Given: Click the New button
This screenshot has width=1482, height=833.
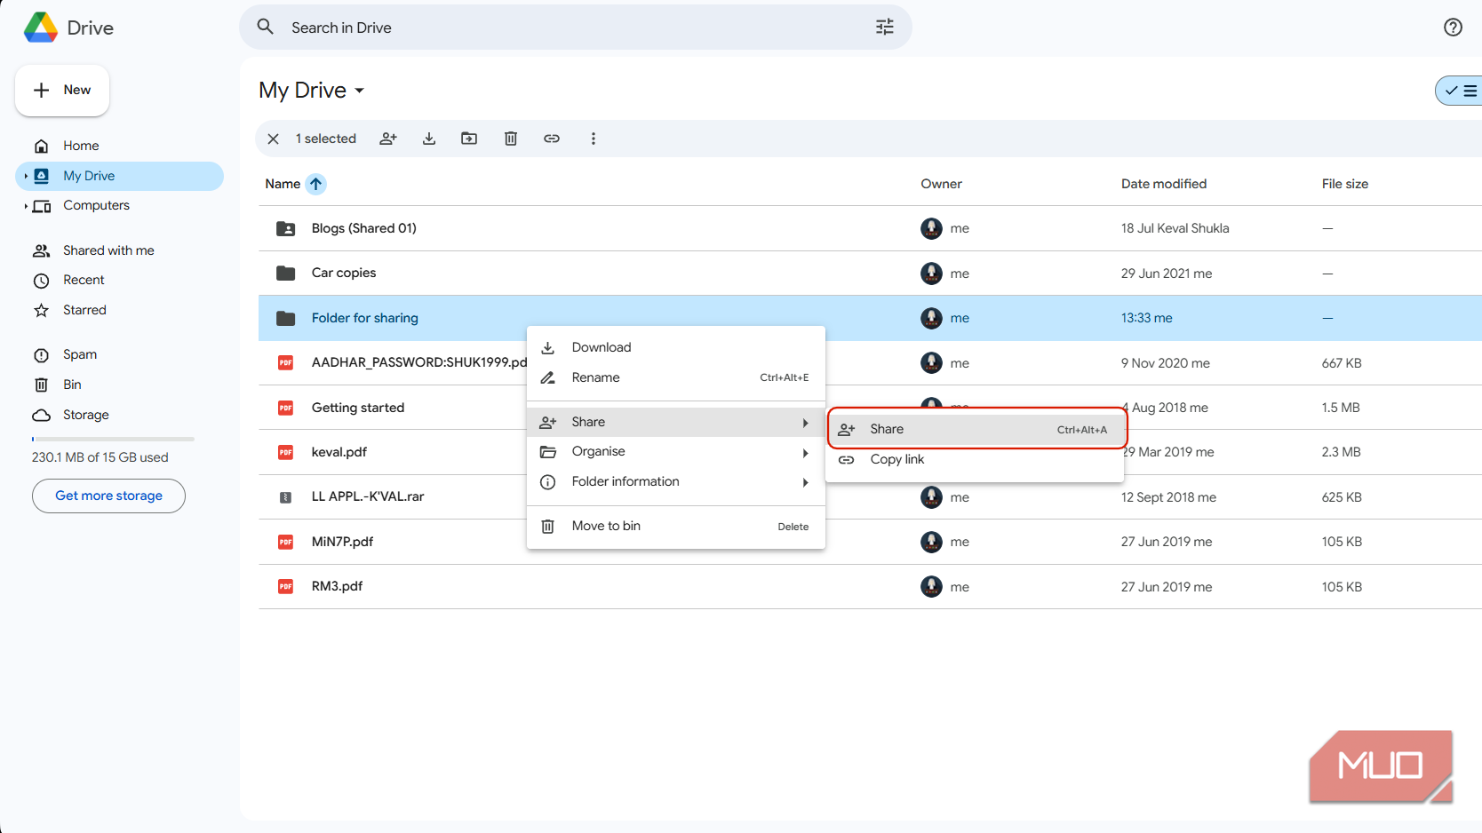Looking at the screenshot, I should click(x=62, y=90).
